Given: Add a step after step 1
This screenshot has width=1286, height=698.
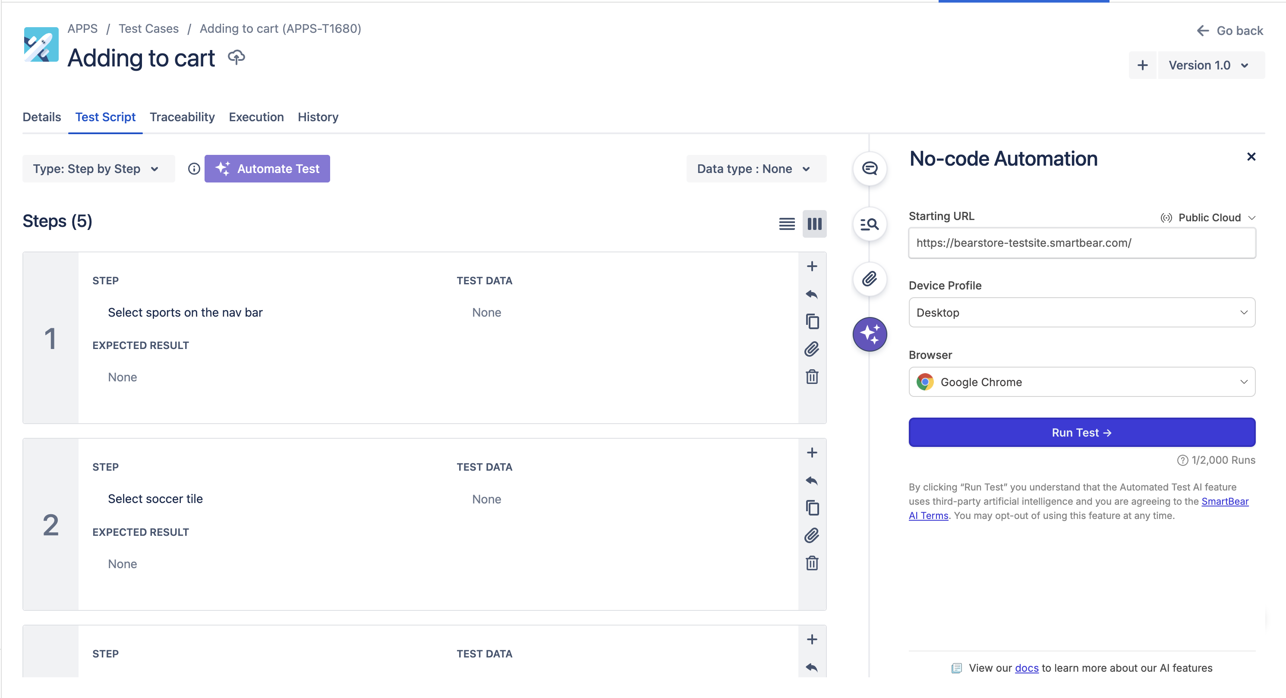Looking at the screenshot, I should coord(812,267).
